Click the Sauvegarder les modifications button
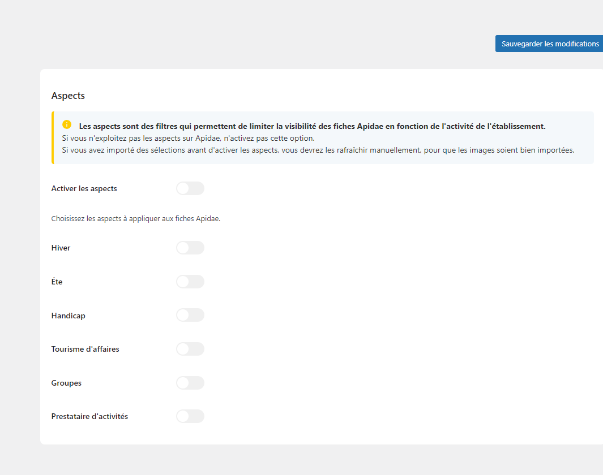 [549, 44]
